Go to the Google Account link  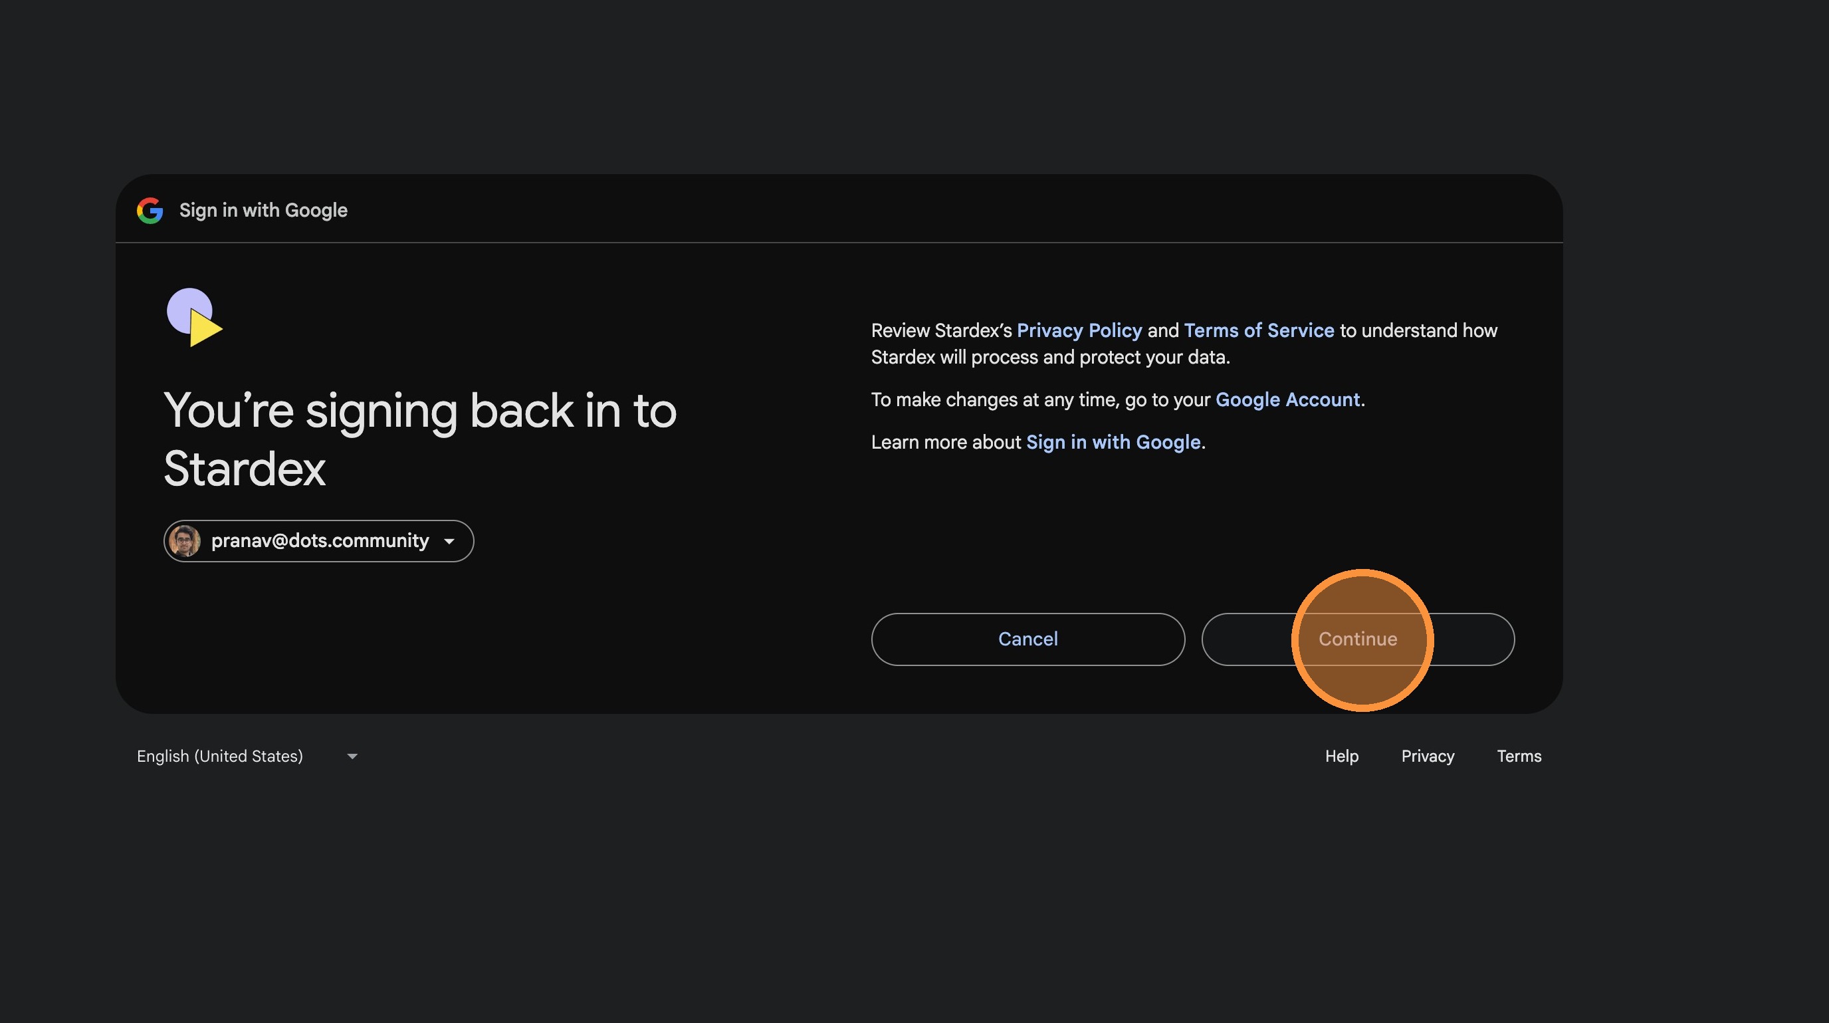(x=1287, y=399)
